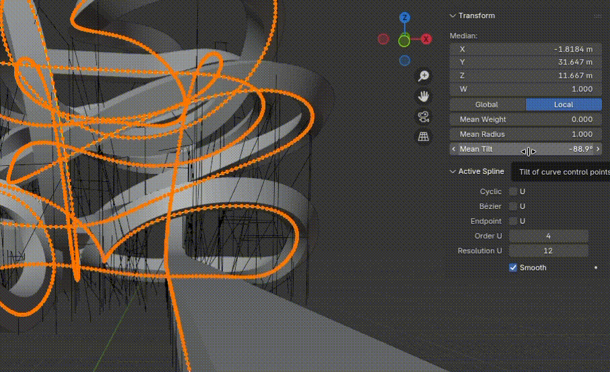Enable the Cyclic U checkbox
Screen dimensions: 610x372
tap(513, 191)
